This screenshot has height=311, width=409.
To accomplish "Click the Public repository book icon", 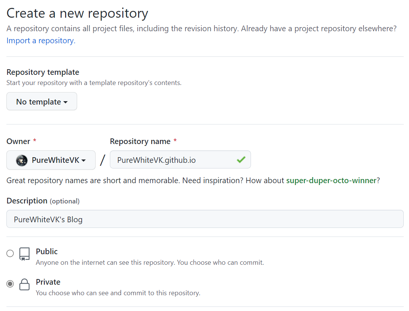I will [24, 254].
